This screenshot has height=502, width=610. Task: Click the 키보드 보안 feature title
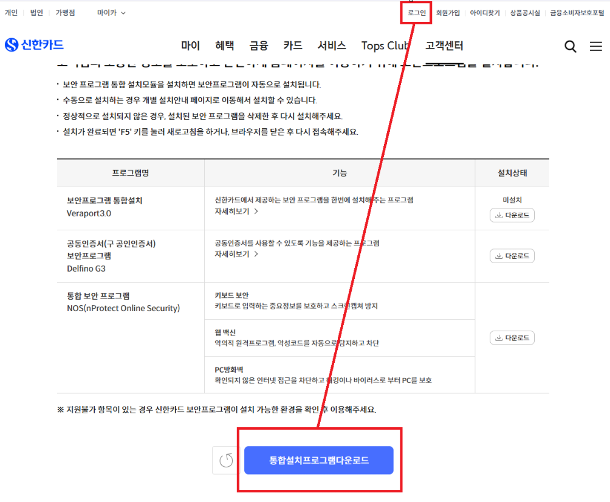231,295
